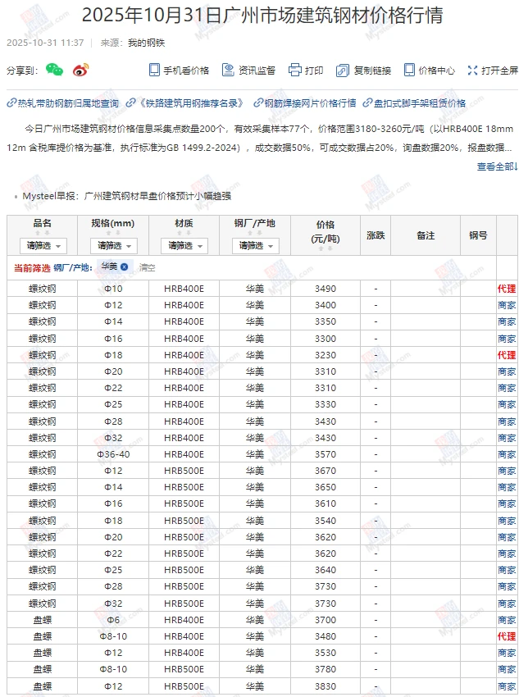Click the price 3830 cell

(x=326, y=686)
